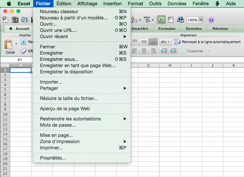244x177 pixels.
Task: Choose Mots de passe... entry
Action: [82, 125]
